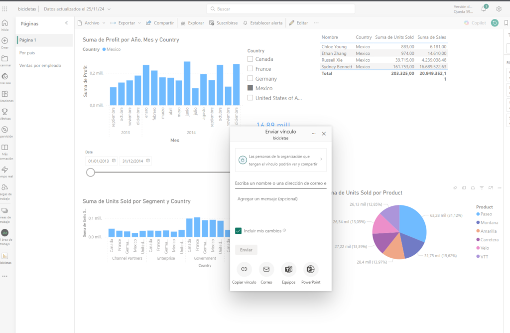This screenshot has height=333, width=510.
Task: Click the Copiar vínculo link icon
Action: click(244, 269)
